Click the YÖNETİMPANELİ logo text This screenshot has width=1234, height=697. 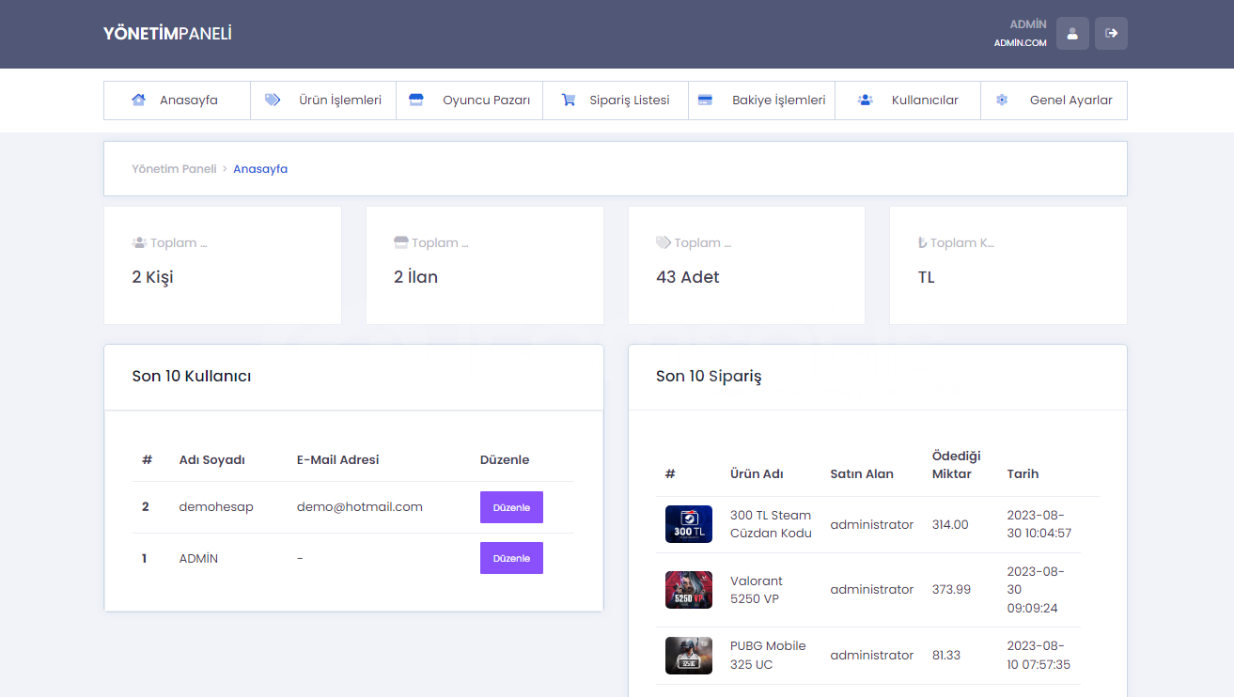tap(167, 34)
